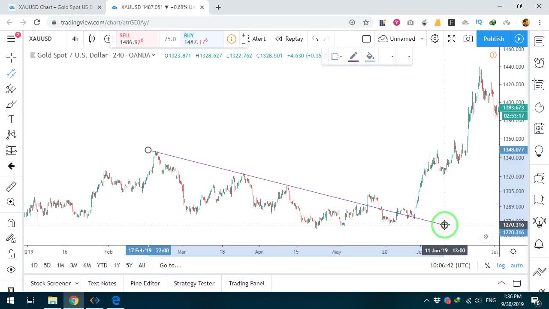Screen dimensions: 549x309
Task: Take a chart snapshot with camera
Action: point(468,39)
